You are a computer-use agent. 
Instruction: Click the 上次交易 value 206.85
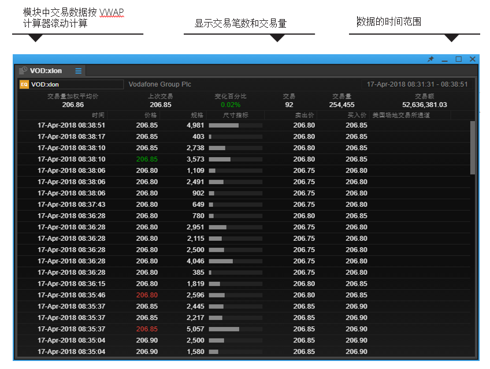coord(161,105)
